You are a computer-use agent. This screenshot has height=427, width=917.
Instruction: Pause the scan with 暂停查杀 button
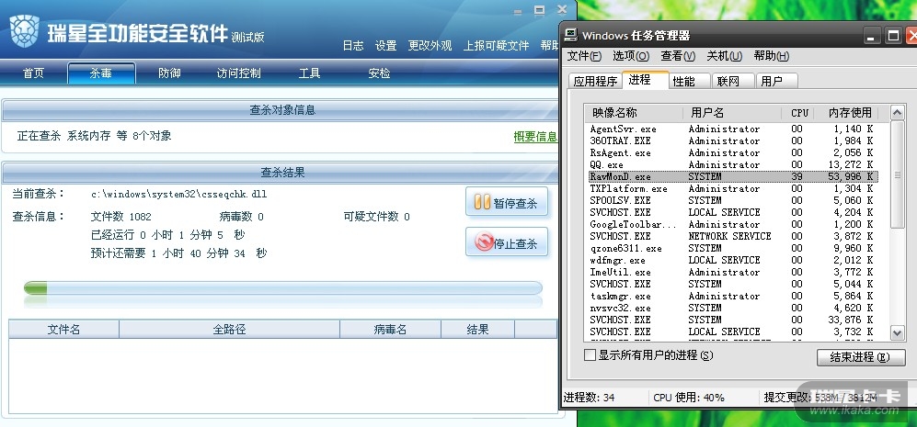507,202
